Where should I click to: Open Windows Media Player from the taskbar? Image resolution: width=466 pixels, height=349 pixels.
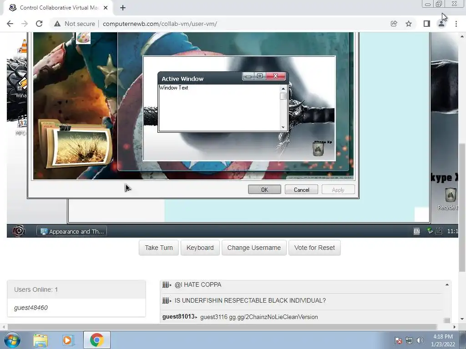68,340
